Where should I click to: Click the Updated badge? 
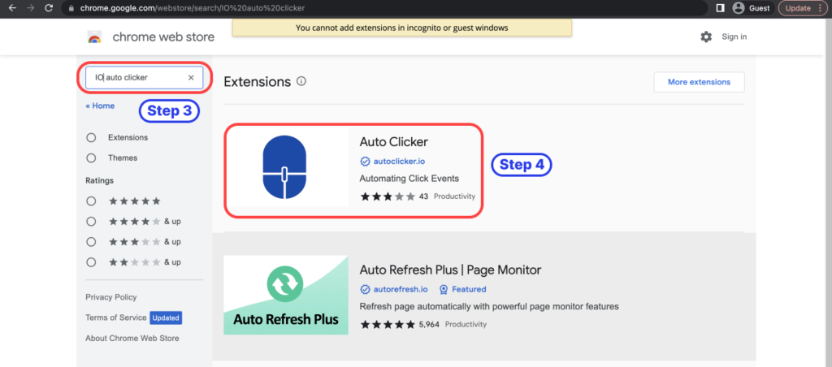(x=166, y=317)
